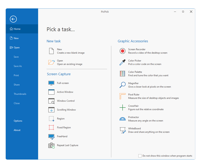Click the Active Window label
Image resolution: width=201 pixels, height=168 pixels.
pos(65,92)
